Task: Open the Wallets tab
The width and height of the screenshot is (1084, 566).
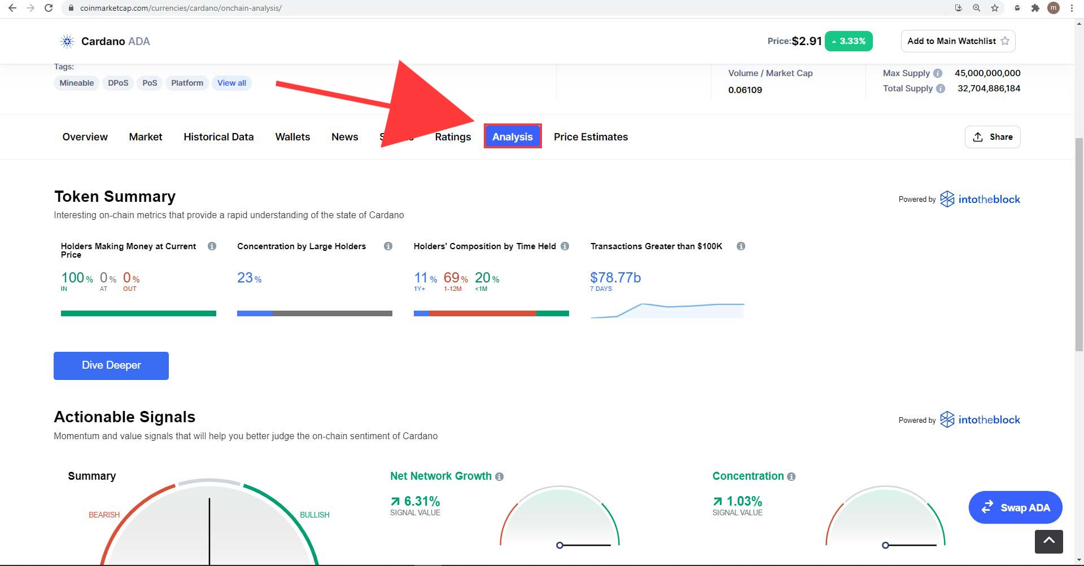Action: pyautogui.click(x=292, y=137)
